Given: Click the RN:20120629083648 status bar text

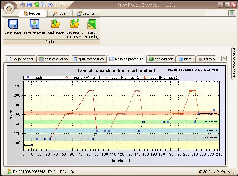Looking at the screenshot, I should [x=44, y=172].
